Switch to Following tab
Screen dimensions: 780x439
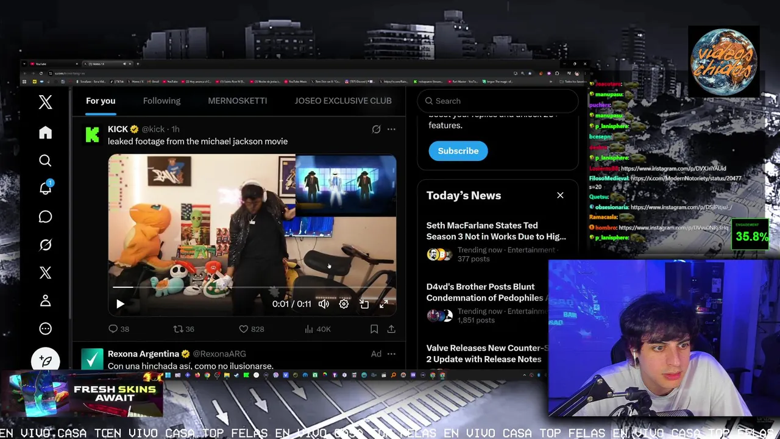[161, 101]
